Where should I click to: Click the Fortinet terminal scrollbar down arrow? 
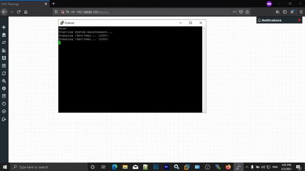204,111
